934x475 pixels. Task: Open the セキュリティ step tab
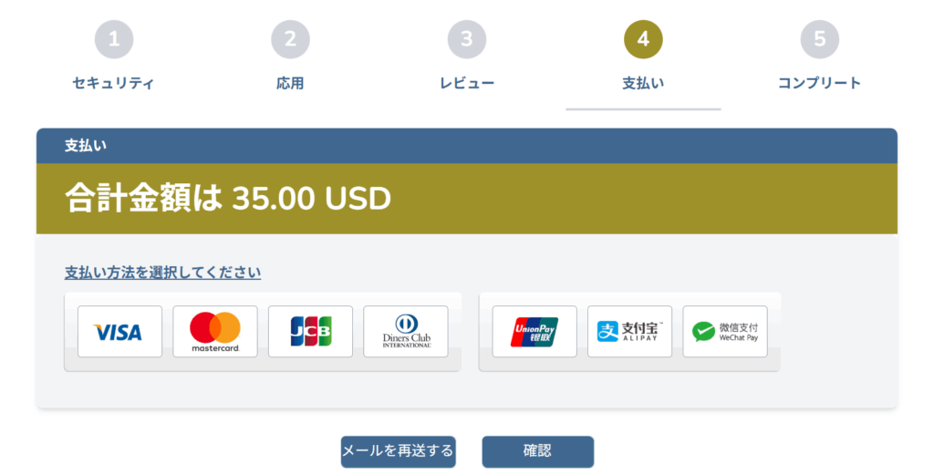pos(114,83)
